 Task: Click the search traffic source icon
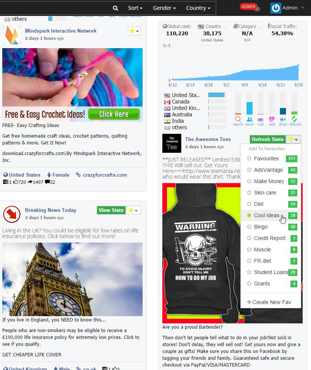[238, 119]
